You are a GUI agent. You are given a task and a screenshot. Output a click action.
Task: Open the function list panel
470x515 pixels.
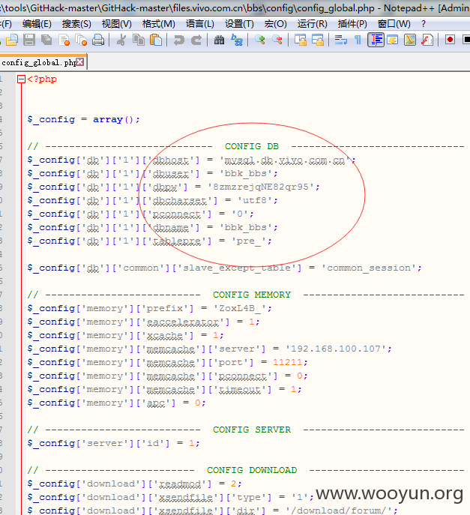click(427, 40)
